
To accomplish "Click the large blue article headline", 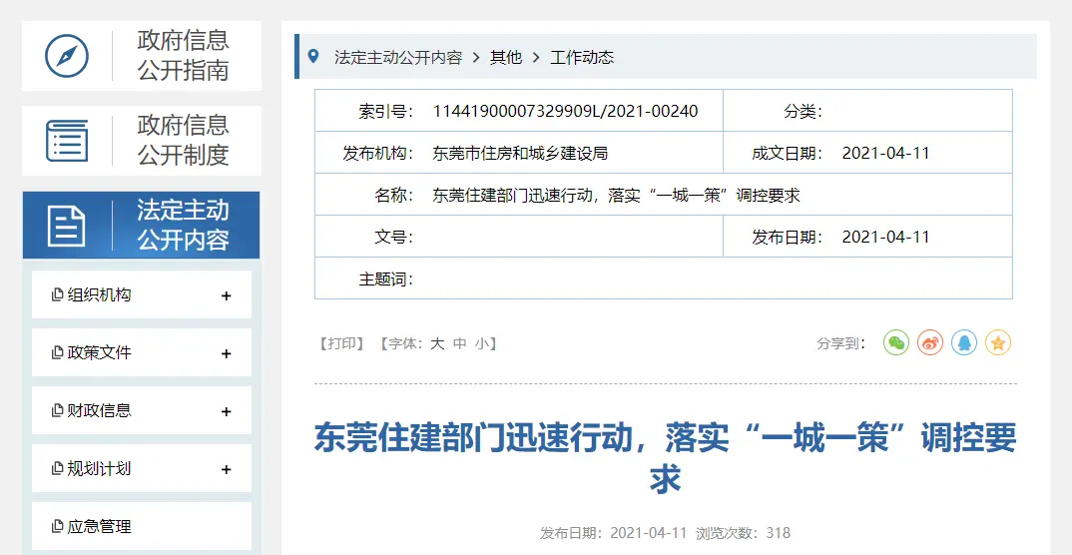I will coord(665,458).
